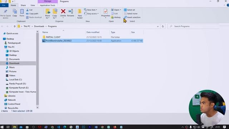
Task: Click the Forward navigation arrow
Action: 7,26
